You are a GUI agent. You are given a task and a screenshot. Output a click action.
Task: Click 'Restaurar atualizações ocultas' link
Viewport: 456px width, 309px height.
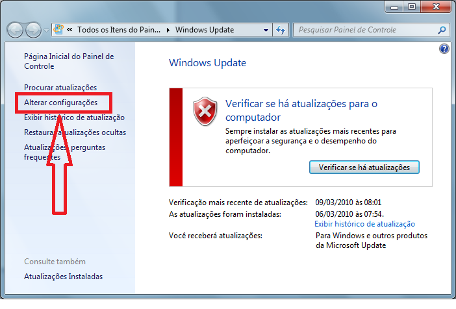point(75,132)
